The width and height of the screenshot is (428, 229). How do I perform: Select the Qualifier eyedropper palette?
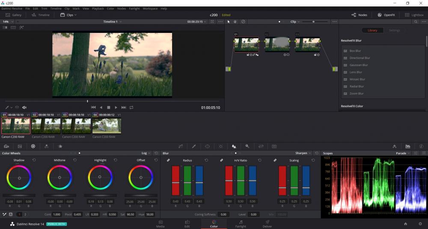pos(193,146)
